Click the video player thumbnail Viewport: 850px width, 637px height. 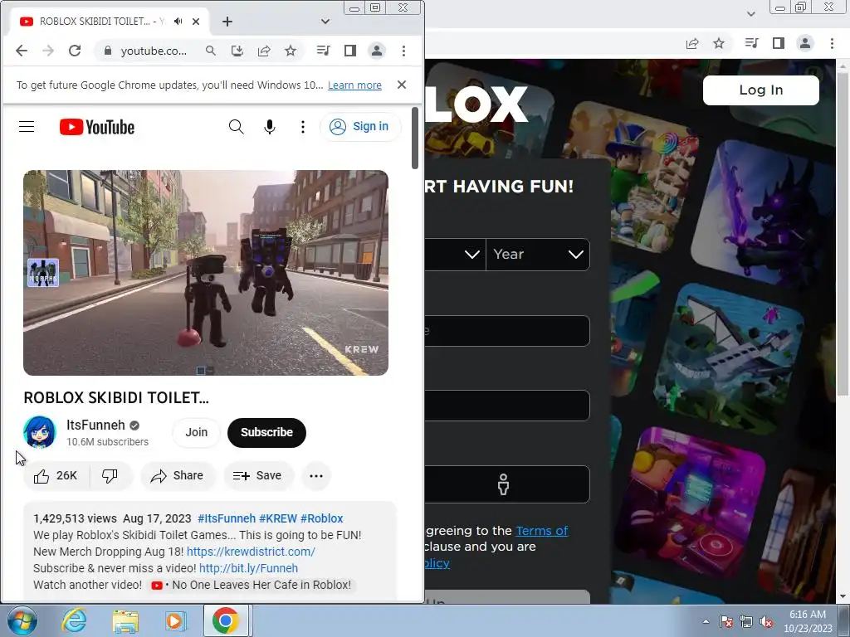pyautogui.click(x=206, y=272)
